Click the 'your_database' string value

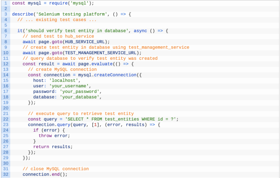(79, 97)
